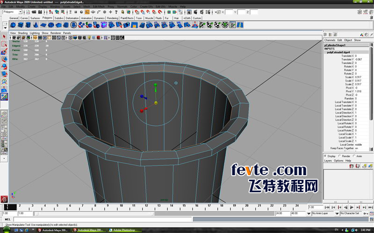Click the range slider bar

point(94,213)
